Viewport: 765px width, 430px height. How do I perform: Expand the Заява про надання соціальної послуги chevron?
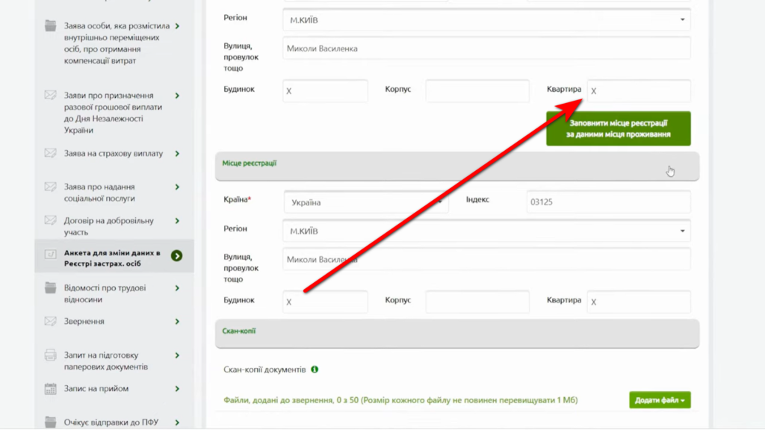click(177, 187)
